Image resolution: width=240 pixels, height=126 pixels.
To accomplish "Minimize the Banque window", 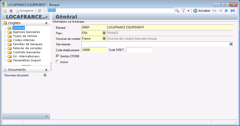I will 217,5.
